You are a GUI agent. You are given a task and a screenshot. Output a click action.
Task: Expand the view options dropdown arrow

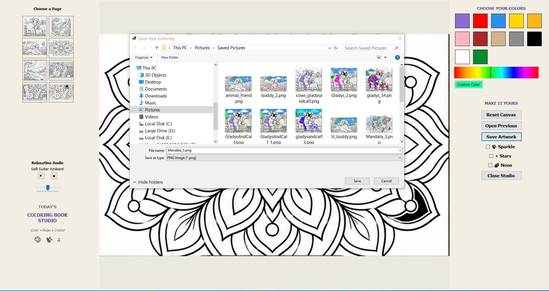coord(386,57)
